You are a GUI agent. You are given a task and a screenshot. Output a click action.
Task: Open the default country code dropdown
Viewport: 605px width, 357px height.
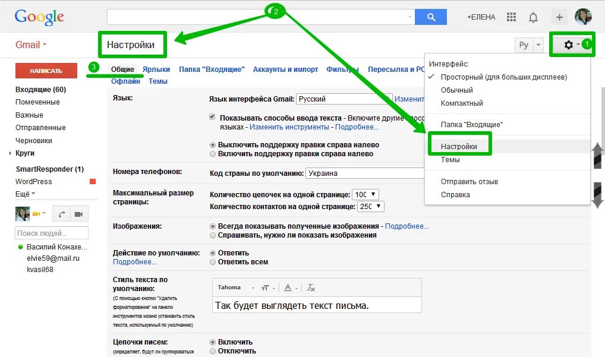point(365,173)
